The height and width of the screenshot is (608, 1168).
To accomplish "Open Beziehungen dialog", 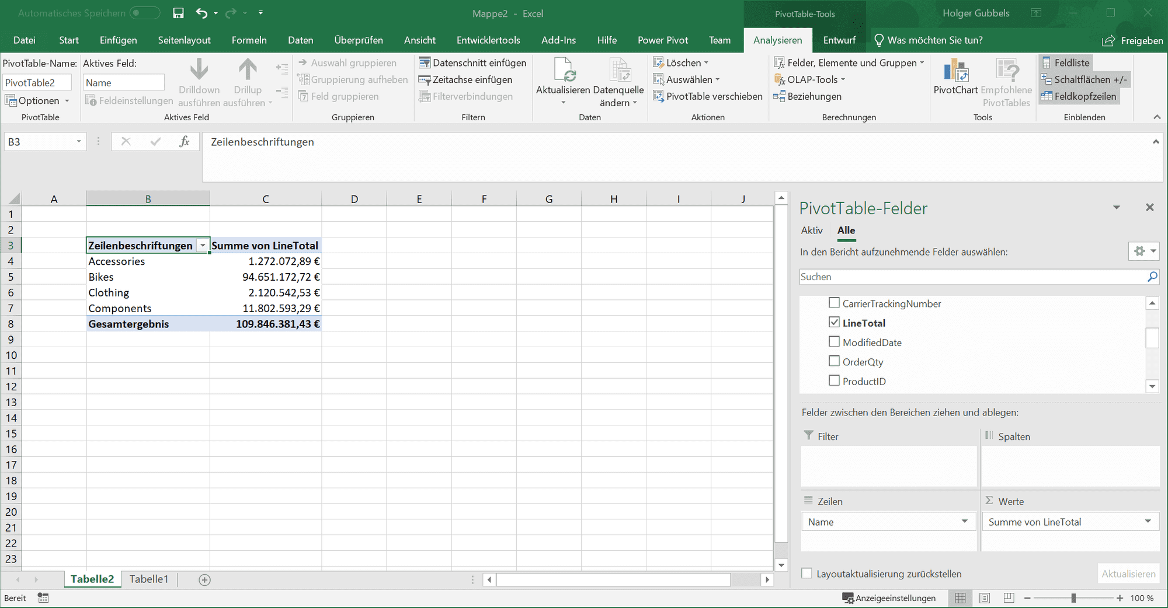I will pyautogui.click(x=807, y=96).
